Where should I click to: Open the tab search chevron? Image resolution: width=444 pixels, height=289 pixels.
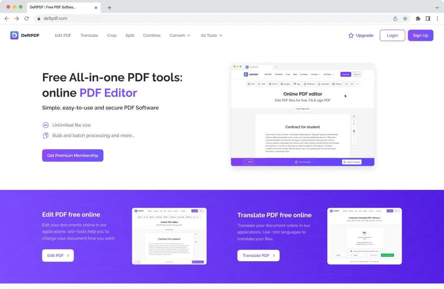437,8
